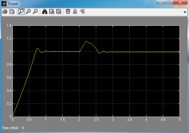Click the first overshoot peak near time 0.75
The width and height of the screenshot is (189, 133).
point(37,48)
